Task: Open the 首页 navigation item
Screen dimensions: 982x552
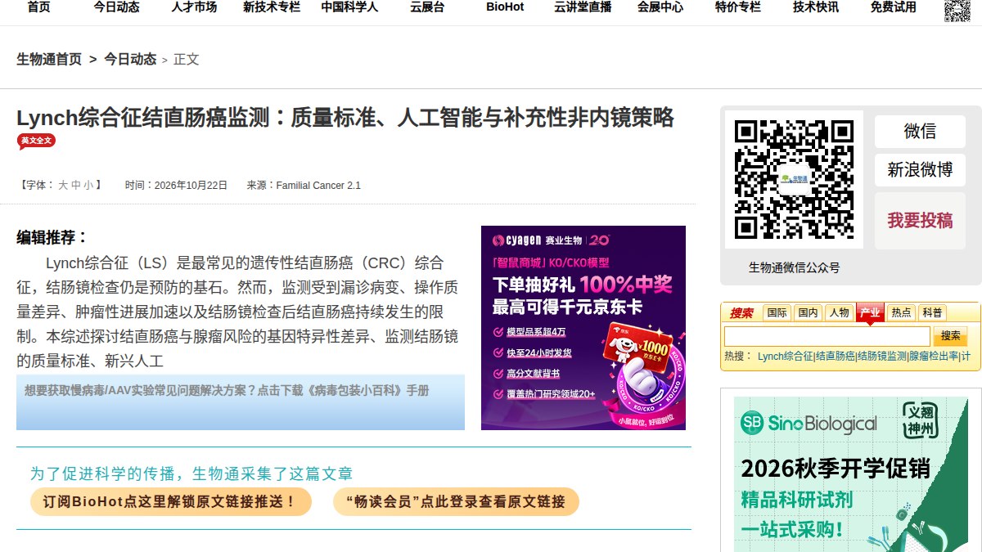Action: tap(38, 7)
